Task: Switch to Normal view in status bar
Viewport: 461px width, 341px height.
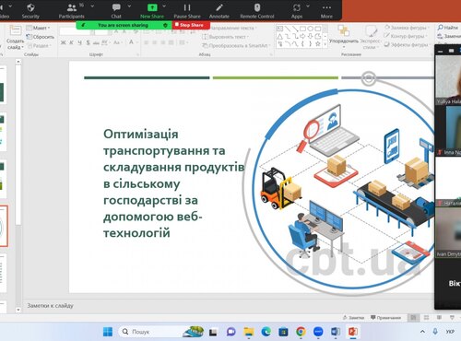Action: click(413, 318)
